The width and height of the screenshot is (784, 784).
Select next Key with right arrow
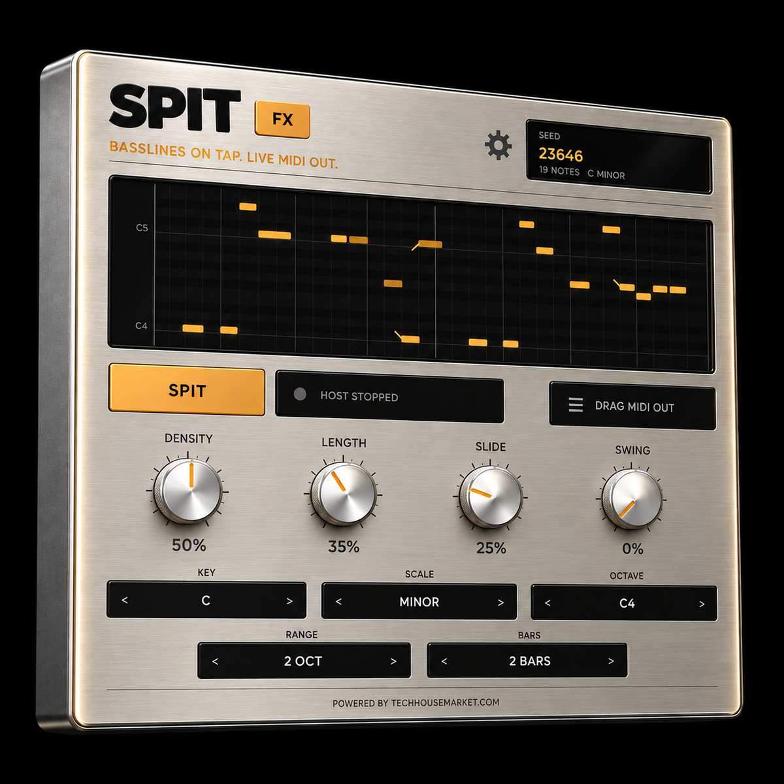(289, 601)
